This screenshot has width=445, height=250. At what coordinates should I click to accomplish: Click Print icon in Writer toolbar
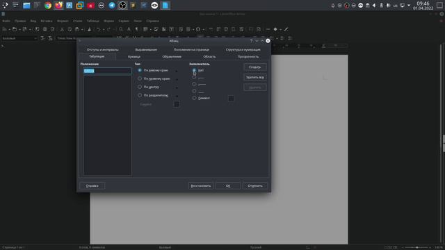44,29
